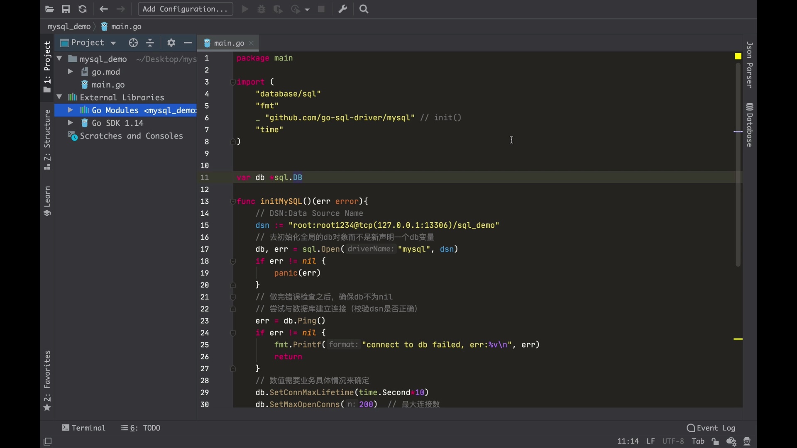
Task: Open the Terminal tool window tab
Action: pos(83,428)
